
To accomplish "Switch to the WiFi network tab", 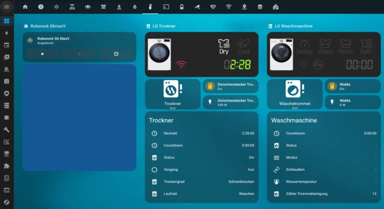I will coord(228,7).
